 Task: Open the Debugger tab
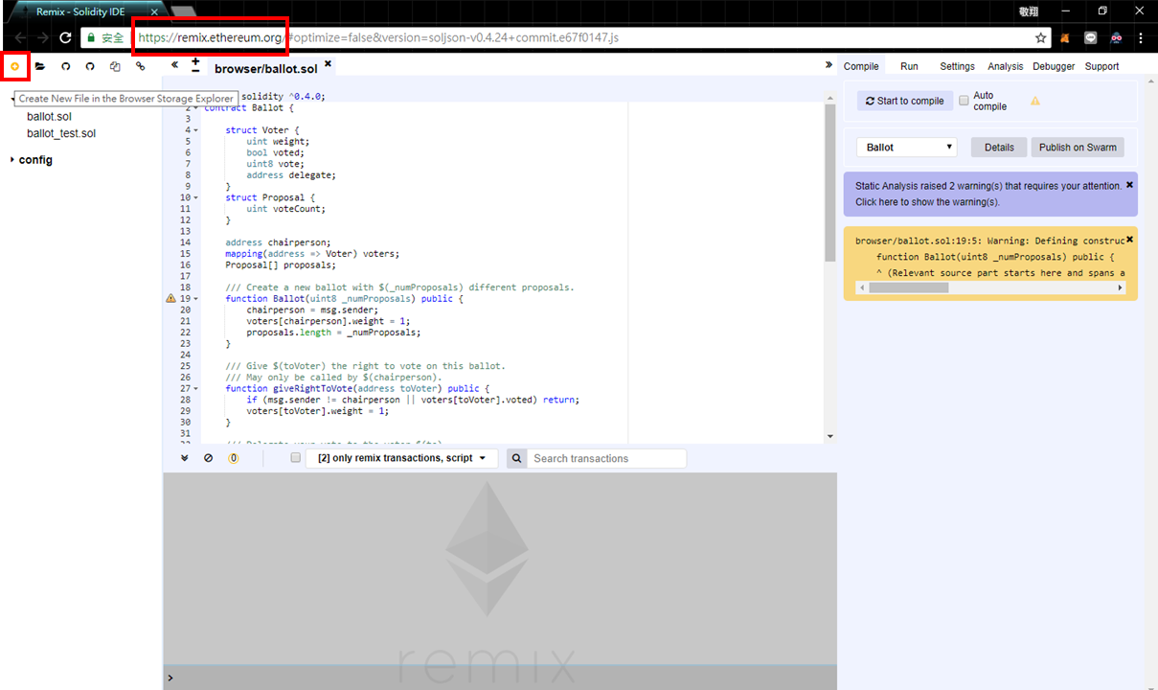coord(1054,66)
